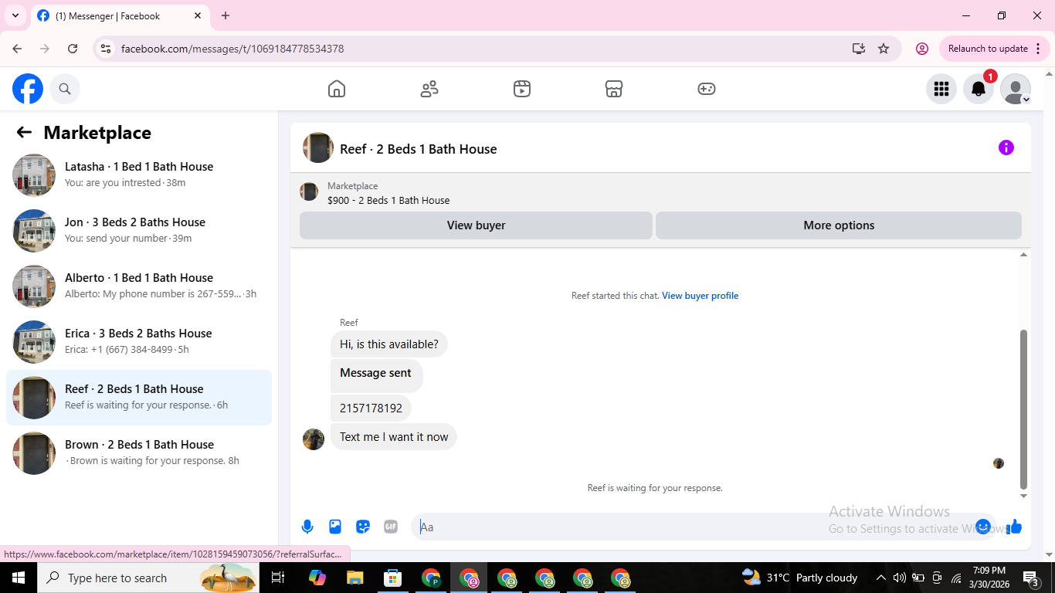Open the Marketplace storefront icon in top bar
The height and width of the screenshot is (593, 1055).
pyautogui.click(x=614, y=89)
